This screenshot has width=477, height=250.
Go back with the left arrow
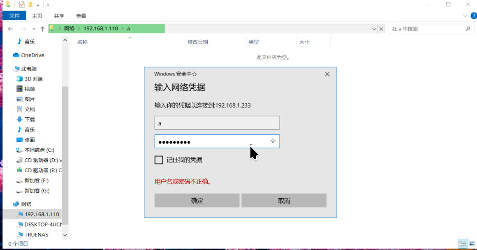(11, 29)
